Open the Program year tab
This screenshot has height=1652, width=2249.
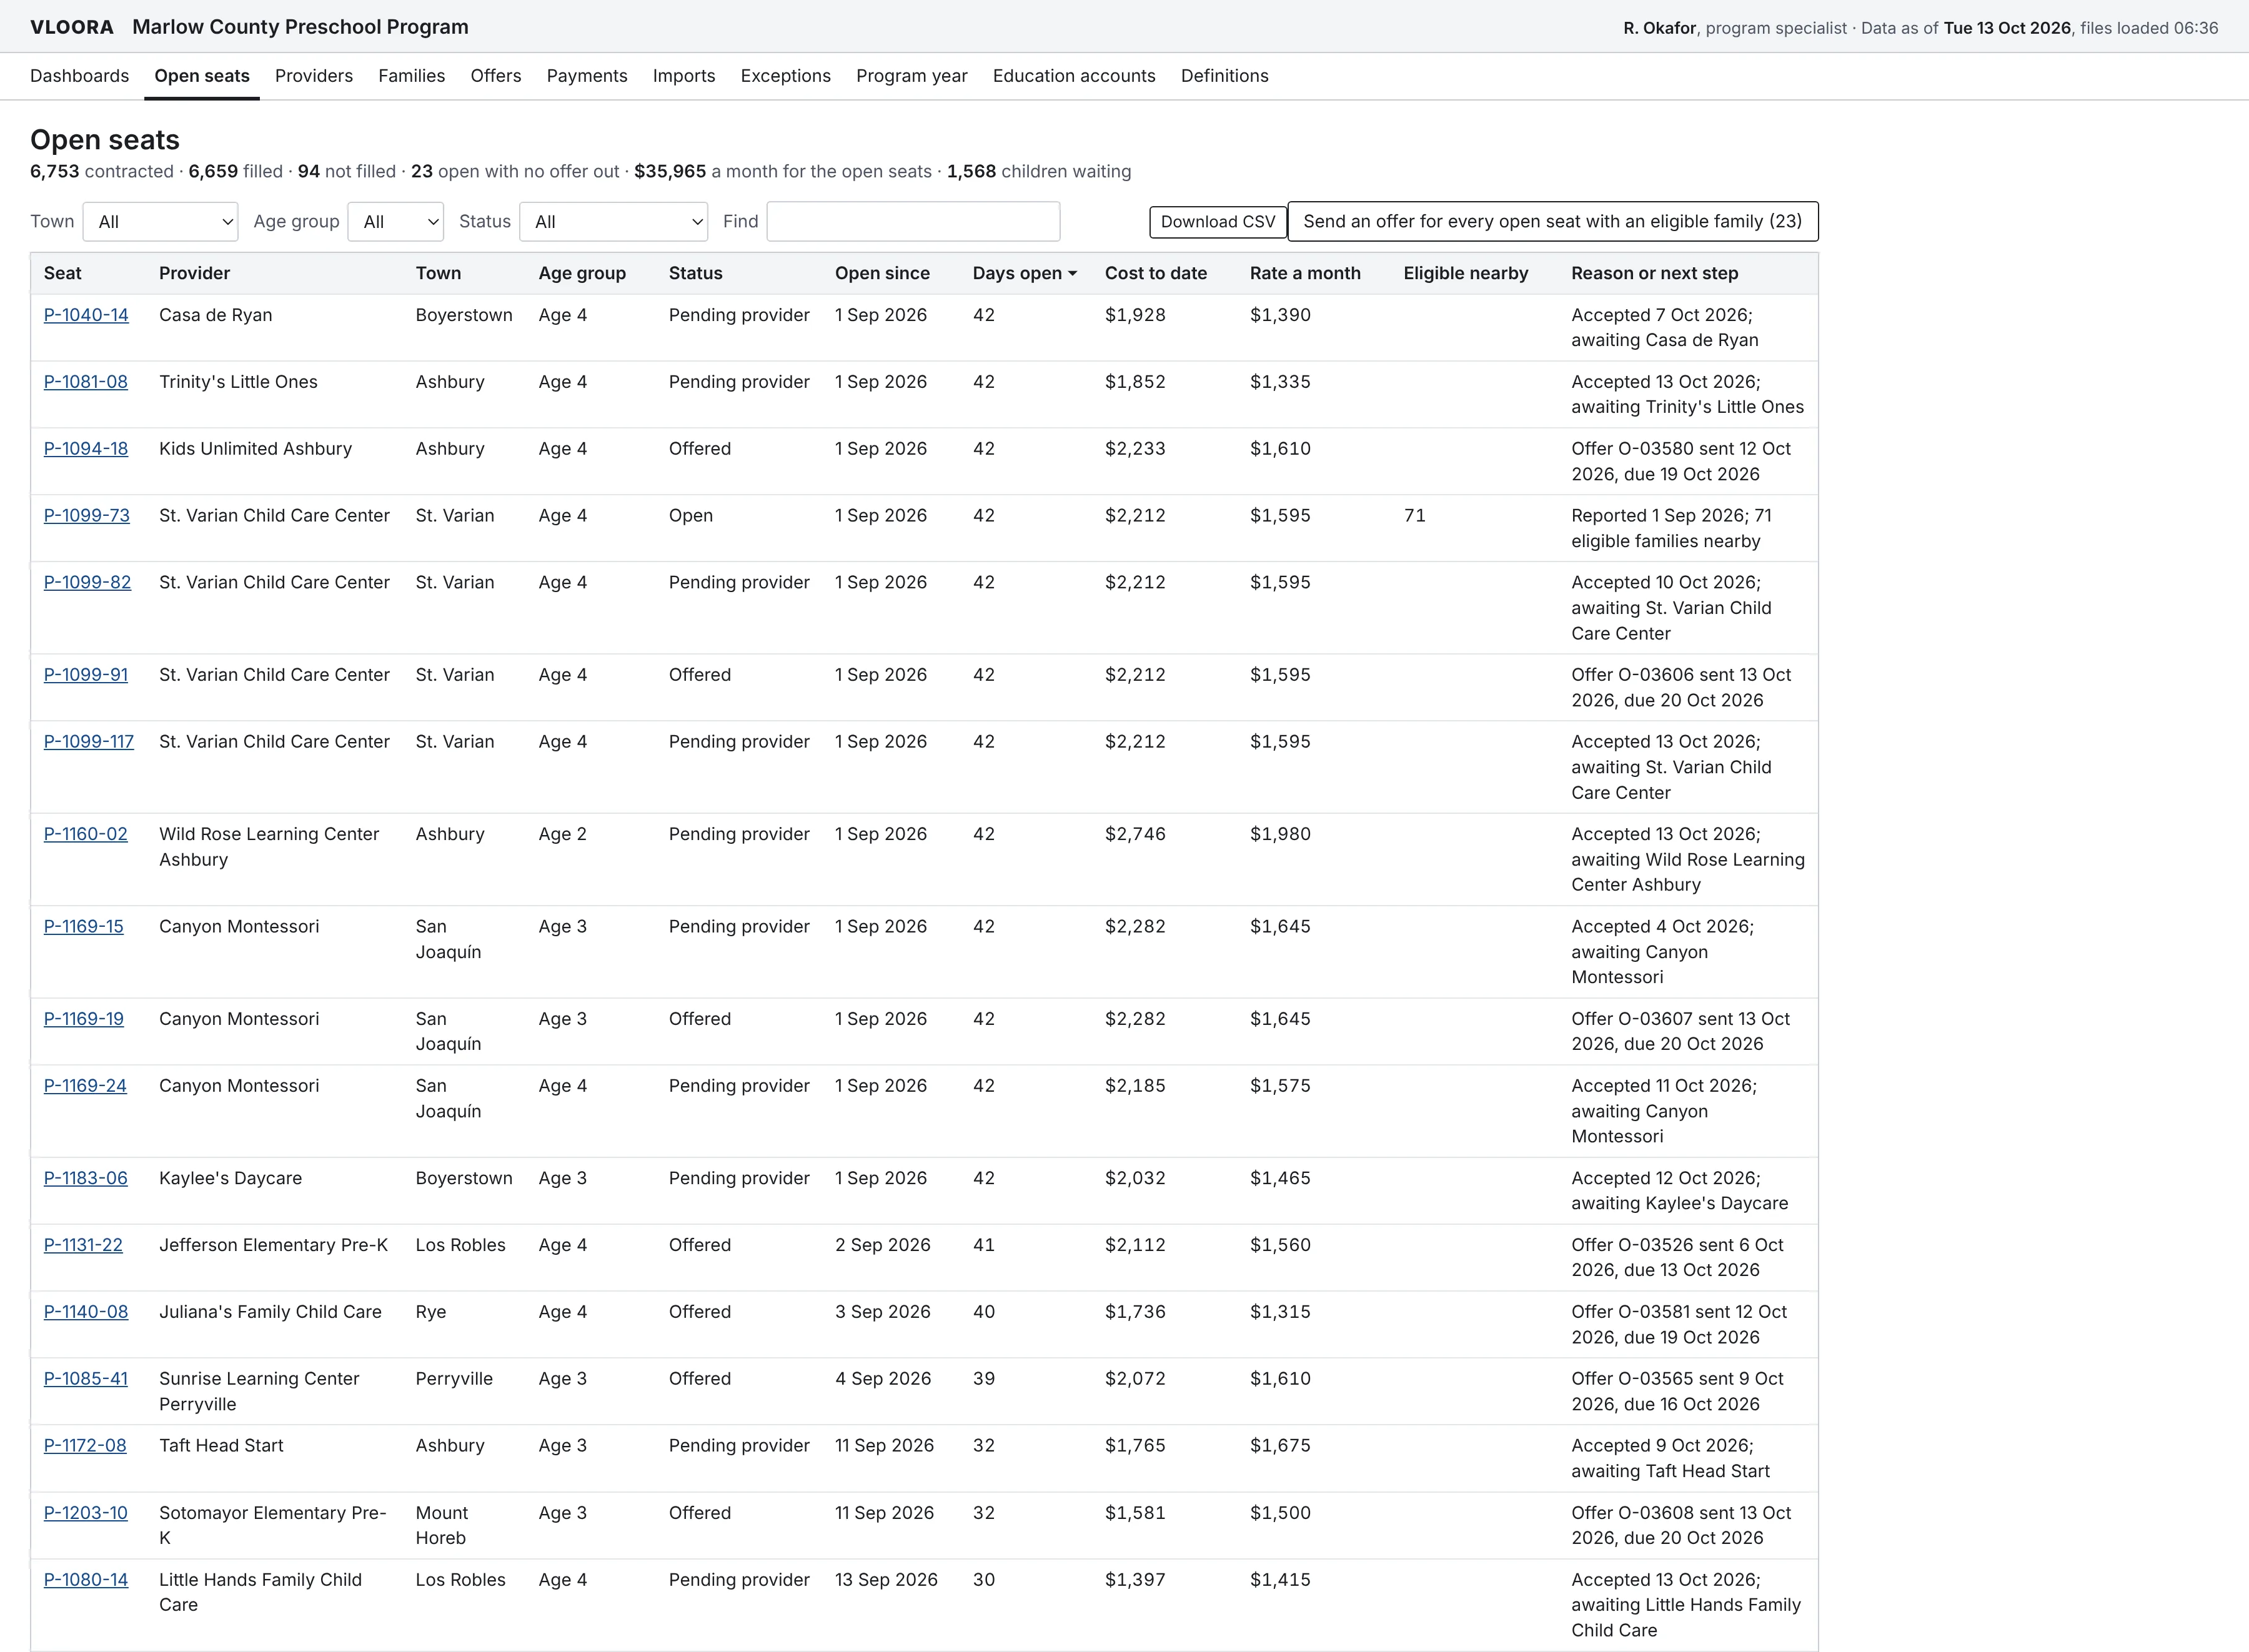pos(912,76)
